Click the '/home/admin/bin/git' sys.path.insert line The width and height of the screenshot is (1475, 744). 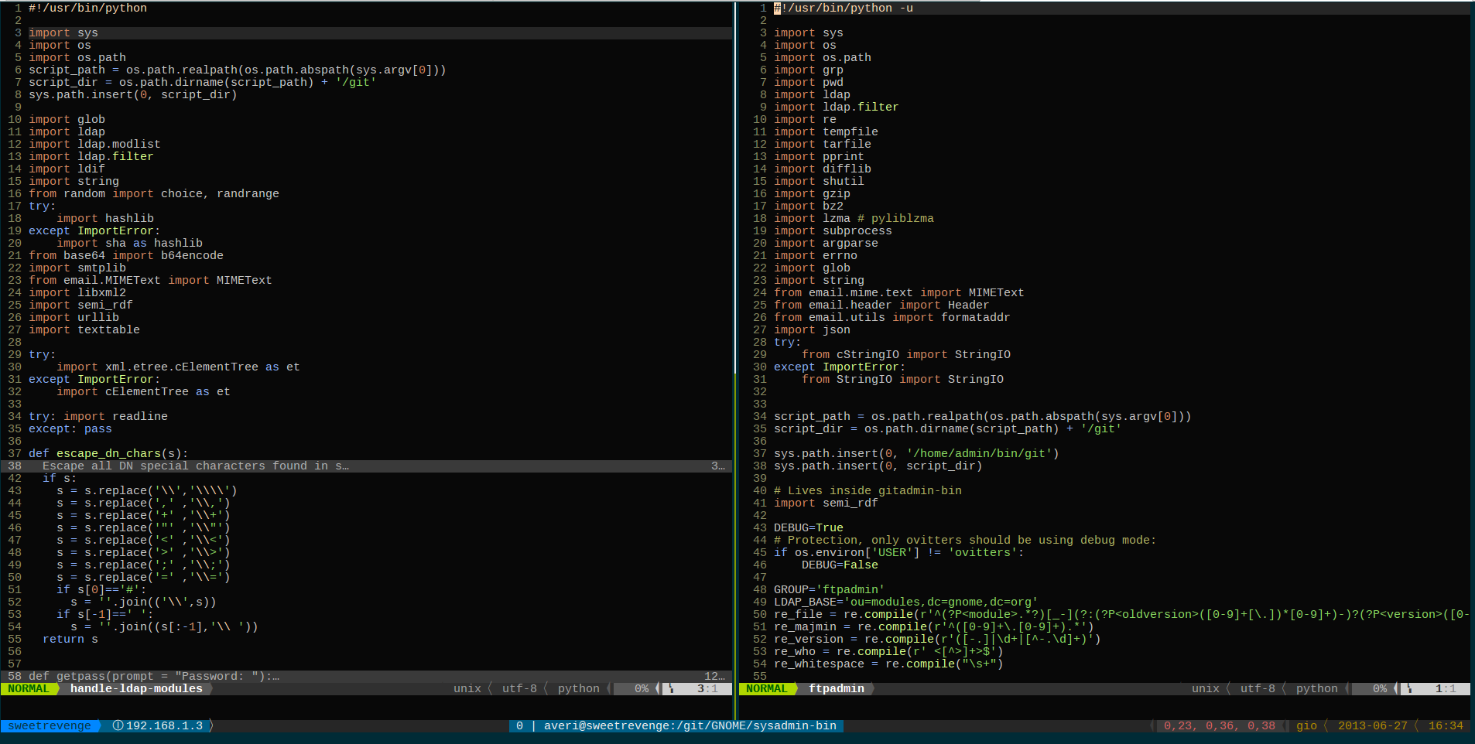pyautogui.click(x=916, y=453)
